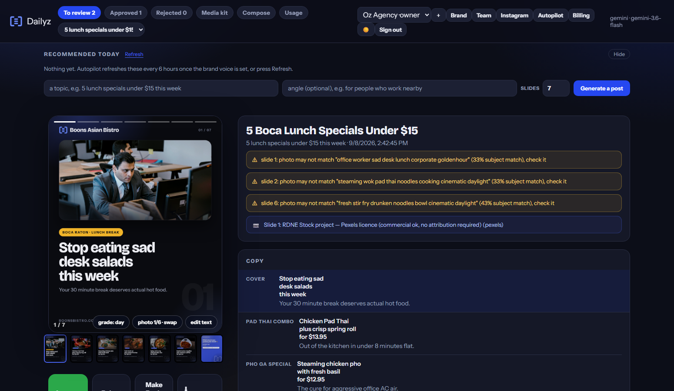This screenshot has height=391, width=674.
Task: Open the Team page
Action: (484, 15)
